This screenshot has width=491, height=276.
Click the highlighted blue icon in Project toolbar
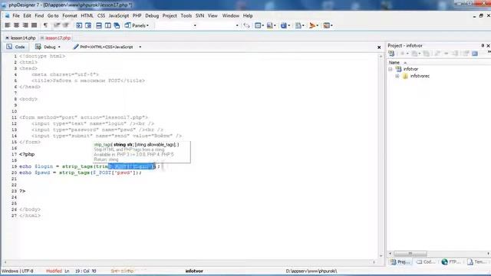(x=475, y=54)
